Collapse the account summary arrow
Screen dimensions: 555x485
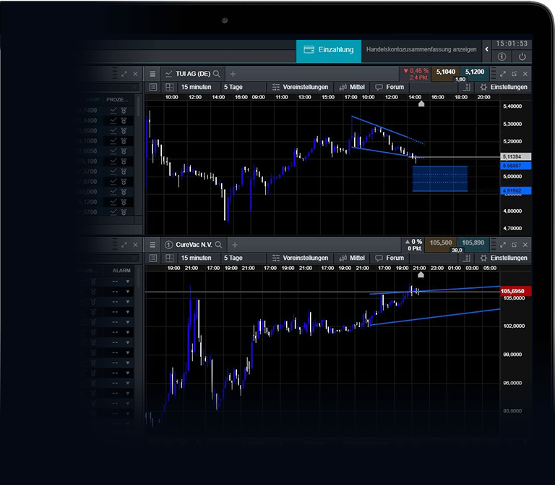487,50
